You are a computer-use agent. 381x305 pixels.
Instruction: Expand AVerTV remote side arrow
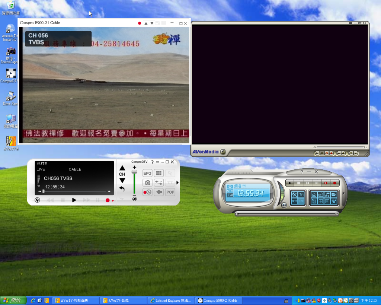pyautogui.click(x=343, y=193)
